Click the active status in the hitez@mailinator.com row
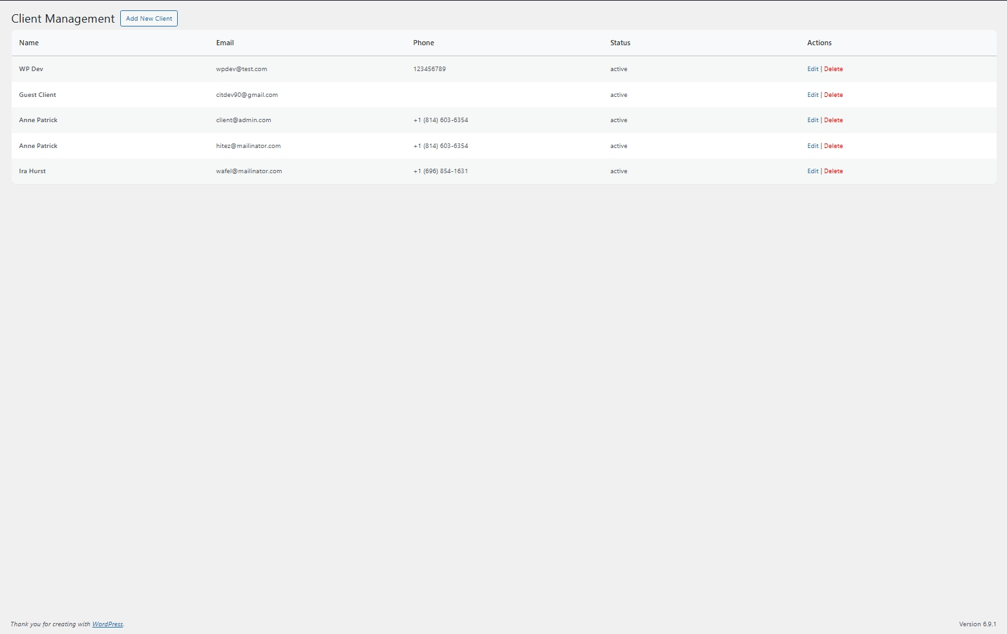 619,146
